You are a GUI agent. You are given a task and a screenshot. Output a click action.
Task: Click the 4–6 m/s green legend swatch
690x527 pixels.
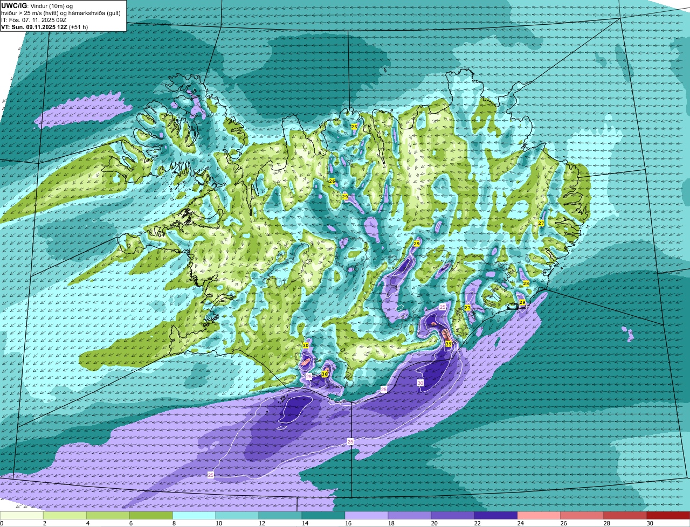click(x=108, y=515)
